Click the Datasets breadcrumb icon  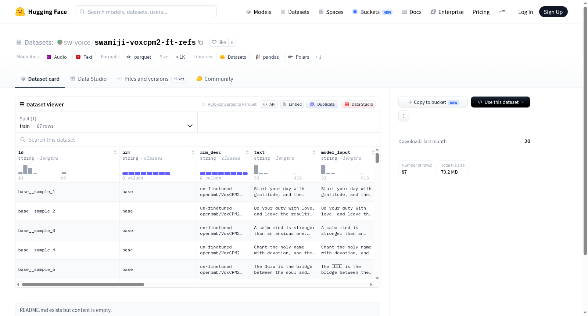tap(19, 42)
